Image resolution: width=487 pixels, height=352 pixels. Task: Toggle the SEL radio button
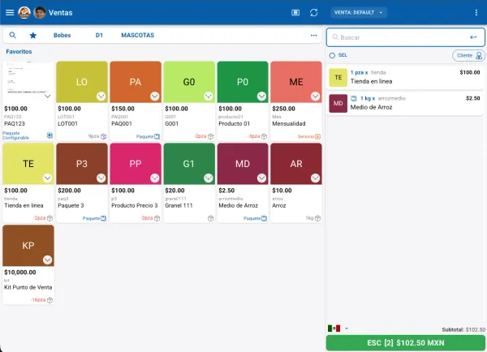333,55
